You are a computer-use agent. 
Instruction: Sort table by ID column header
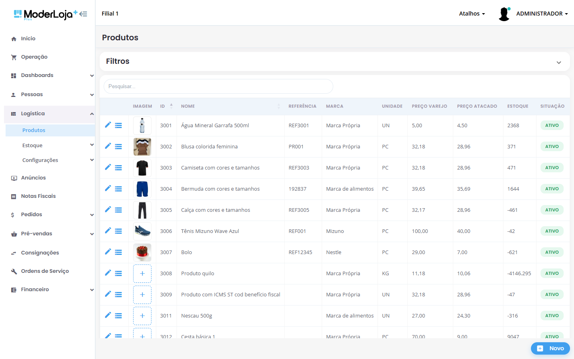(x=166, y=106)
